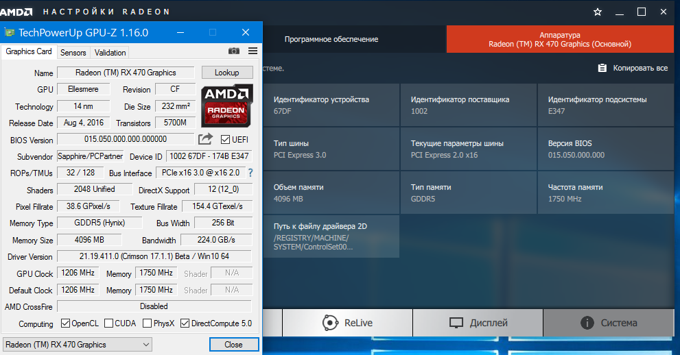Switch to the Validation tab
The height and width of the screenshot is (355, 680).
pos(110,52)
